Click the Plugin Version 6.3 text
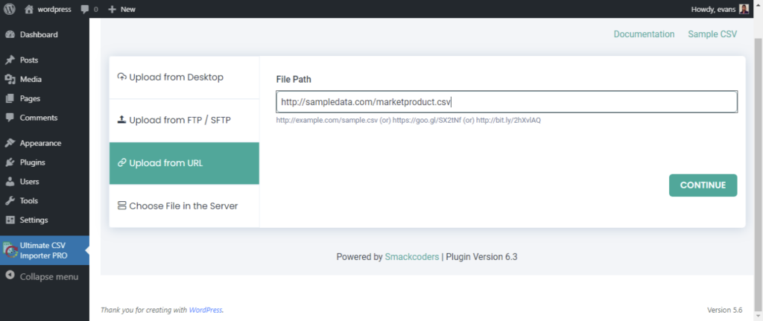Screen dimensions: 763x321 (x=482, y=257)
